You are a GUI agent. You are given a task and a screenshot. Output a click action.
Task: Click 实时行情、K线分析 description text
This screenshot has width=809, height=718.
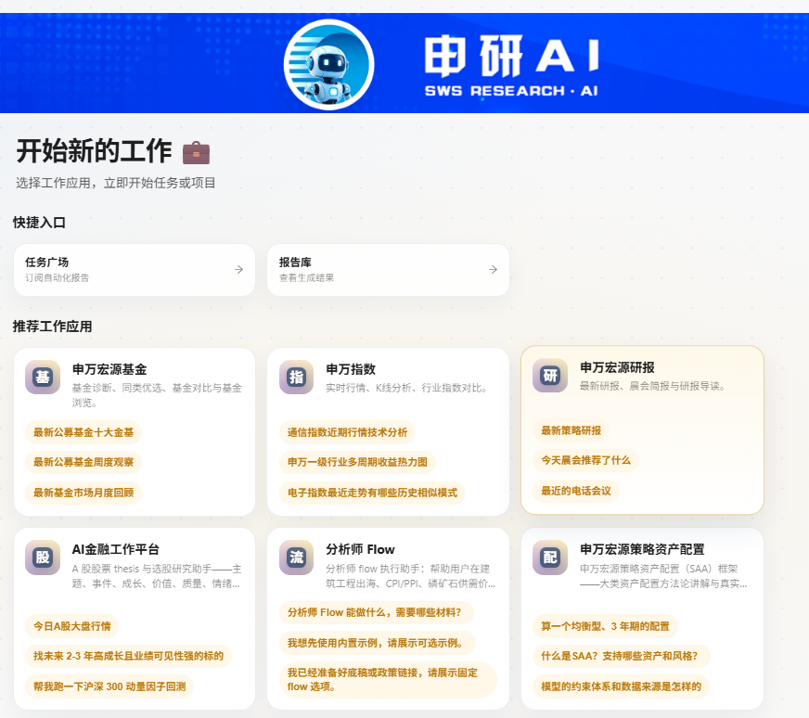406,388
